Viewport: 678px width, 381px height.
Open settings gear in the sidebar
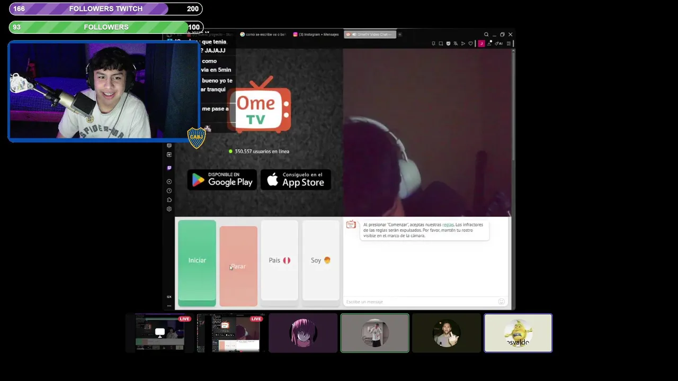[169, 208]
